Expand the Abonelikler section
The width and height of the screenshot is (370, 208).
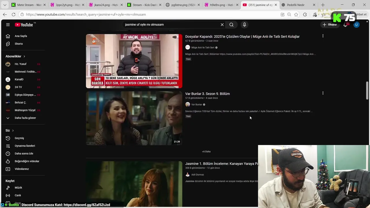coord(15,56)
